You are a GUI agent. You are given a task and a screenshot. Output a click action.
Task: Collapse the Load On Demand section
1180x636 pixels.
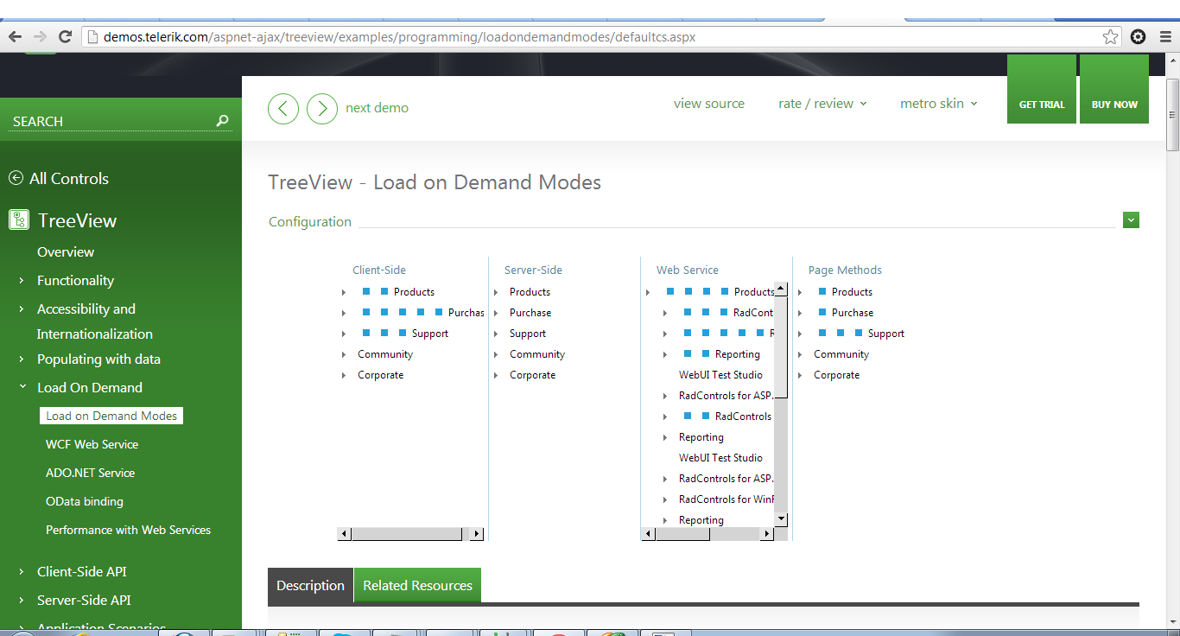(22, 388)
